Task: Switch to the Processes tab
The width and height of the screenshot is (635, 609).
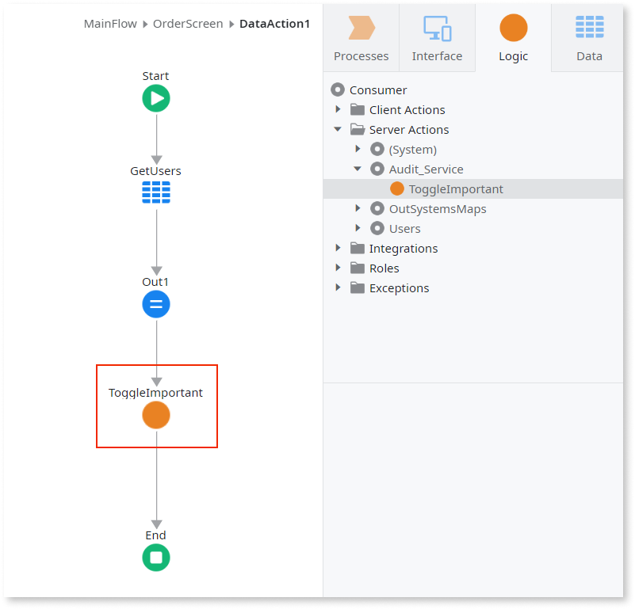Action: coord(361,39)
